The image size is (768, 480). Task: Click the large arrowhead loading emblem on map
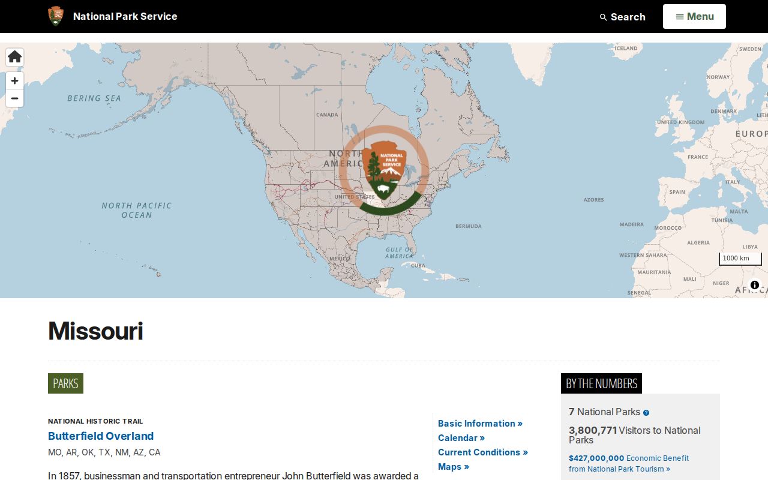384,170
